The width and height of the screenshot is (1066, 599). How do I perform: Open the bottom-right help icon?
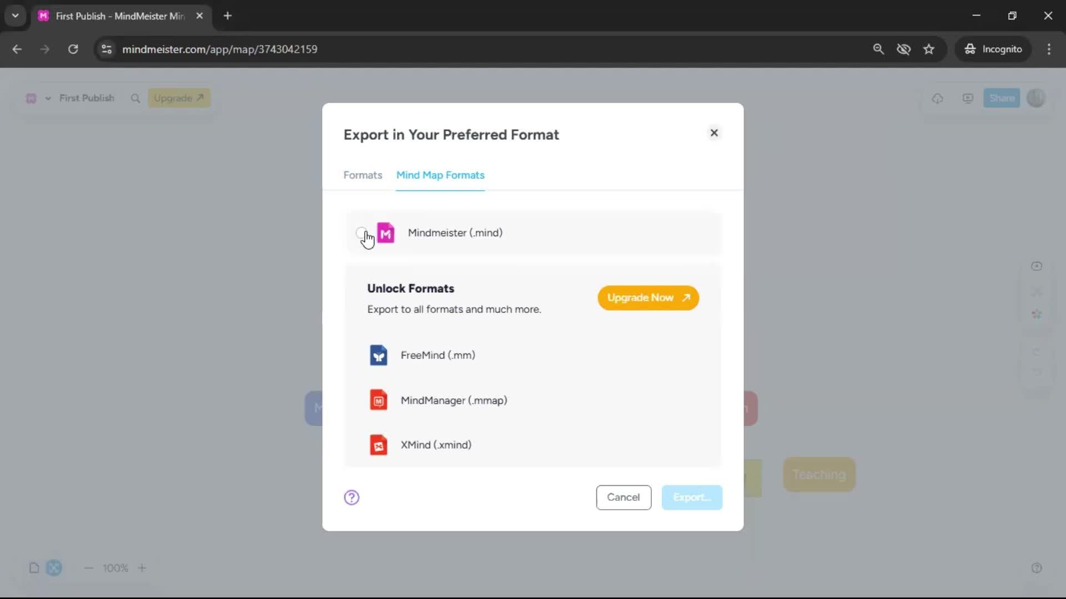pos(1037,568)
